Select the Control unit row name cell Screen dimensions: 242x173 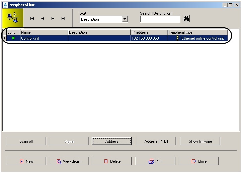pyautogui.click(x=44, y=38)
